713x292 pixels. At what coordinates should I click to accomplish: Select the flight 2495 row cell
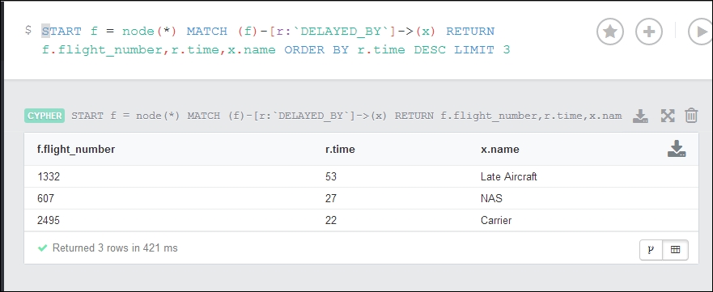pyautogui.click(x=49, y=221)
